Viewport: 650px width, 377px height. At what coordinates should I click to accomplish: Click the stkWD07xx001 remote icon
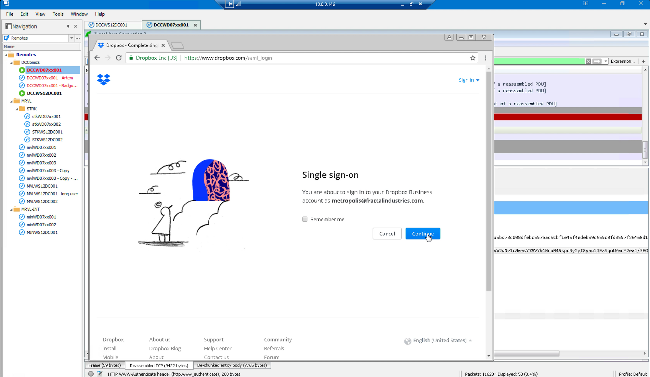(x=27, y=116)
